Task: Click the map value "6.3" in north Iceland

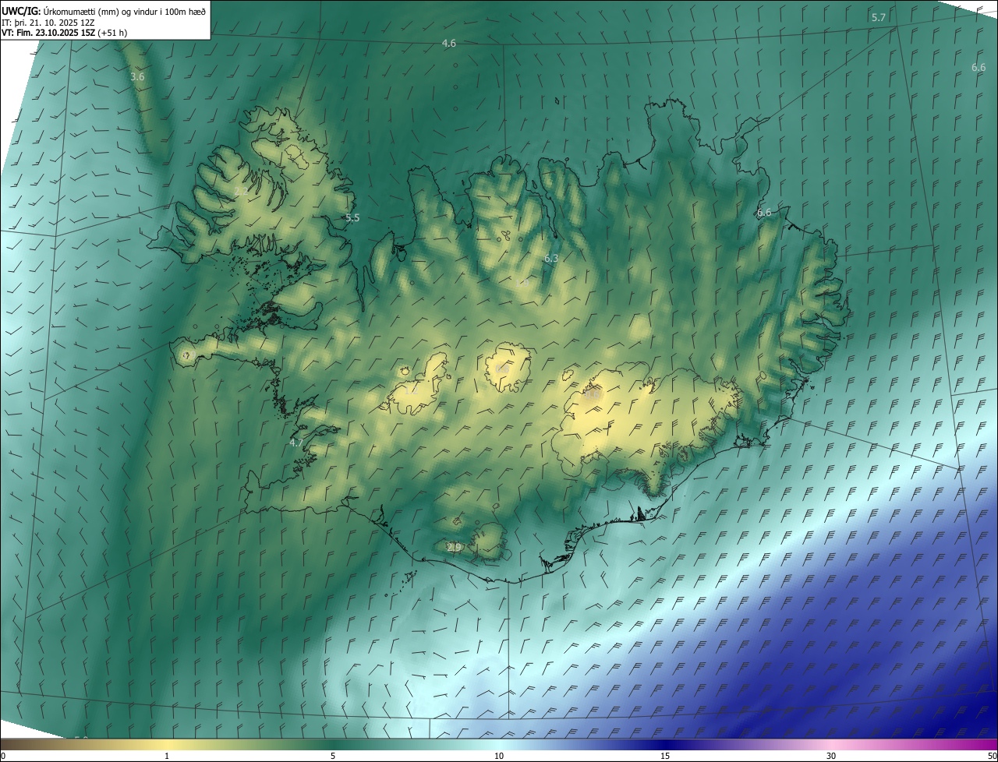Action: pyautogui.click(x=551, y=258)
